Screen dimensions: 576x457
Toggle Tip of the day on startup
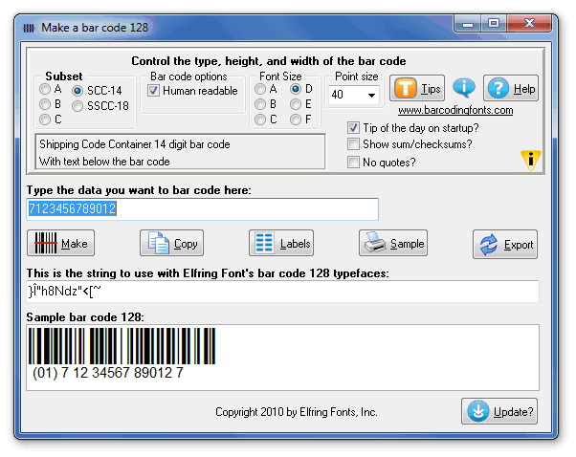point(353,128)
